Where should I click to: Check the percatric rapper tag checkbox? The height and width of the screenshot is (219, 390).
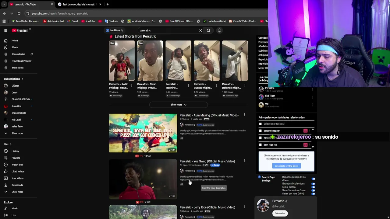click(x=260, y=131)
